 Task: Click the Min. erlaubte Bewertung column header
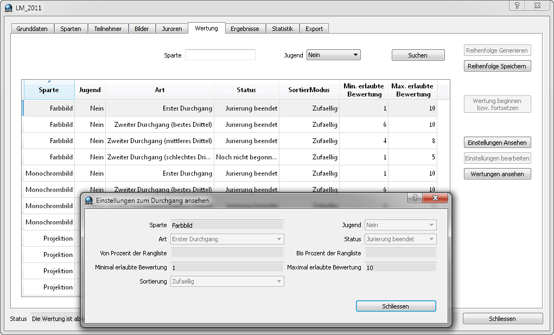coord(364,90)
